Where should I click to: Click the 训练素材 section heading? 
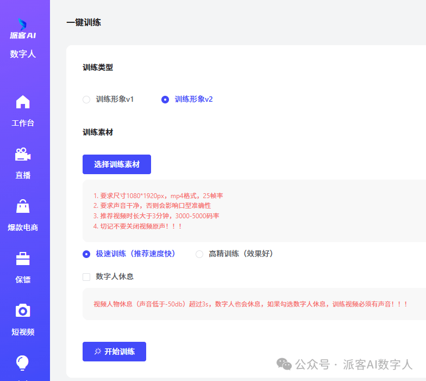tap(98, 132)
